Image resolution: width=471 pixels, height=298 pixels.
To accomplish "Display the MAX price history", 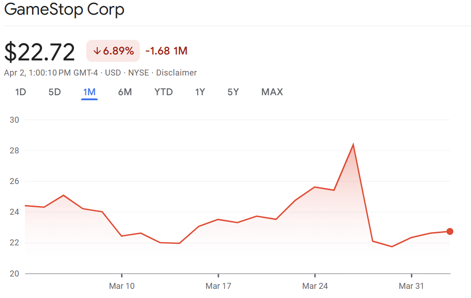I will click(x=272, y=92).
